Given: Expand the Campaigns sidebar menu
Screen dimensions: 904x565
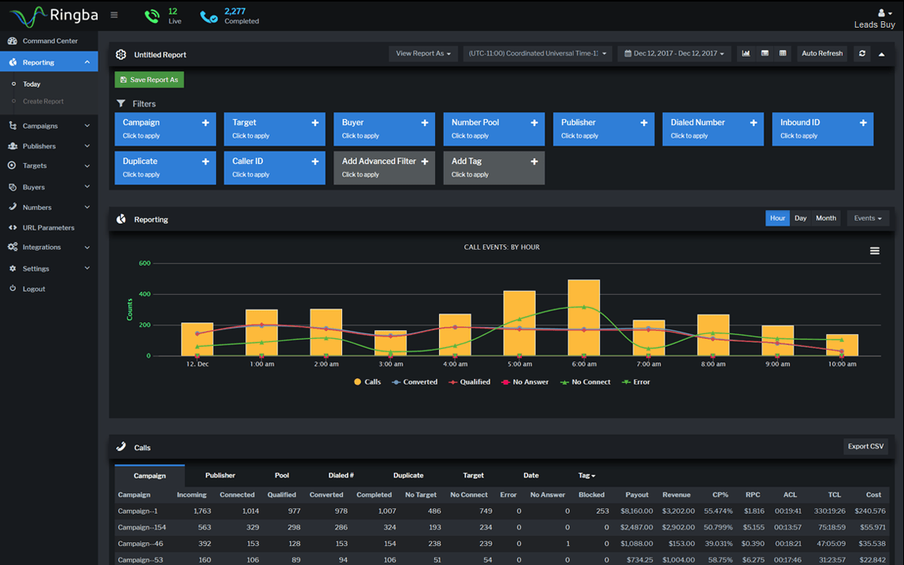Looking at the screenshot, I should (x=49, y=125).
